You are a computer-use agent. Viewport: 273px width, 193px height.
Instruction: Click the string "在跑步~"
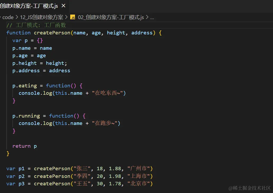click(x=106, y=123)
